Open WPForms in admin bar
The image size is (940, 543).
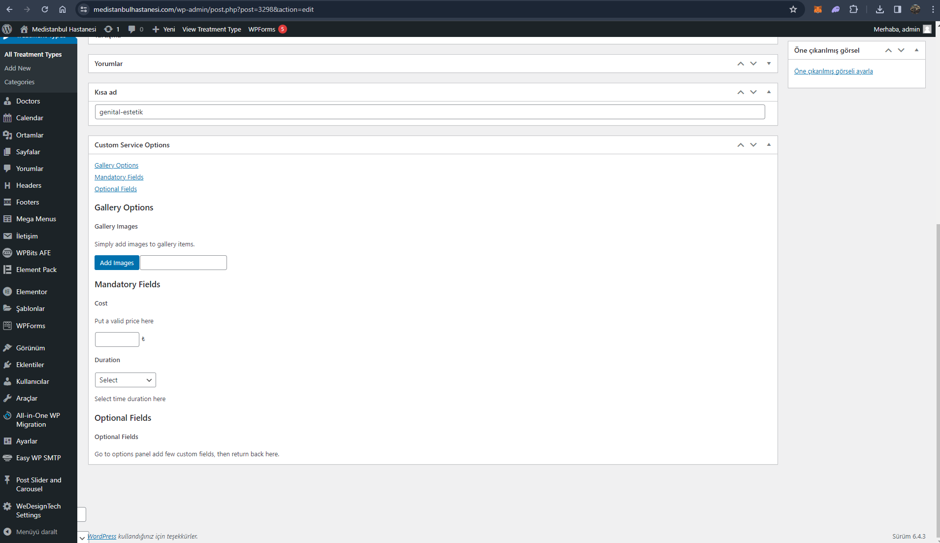[x=267, y=29]
